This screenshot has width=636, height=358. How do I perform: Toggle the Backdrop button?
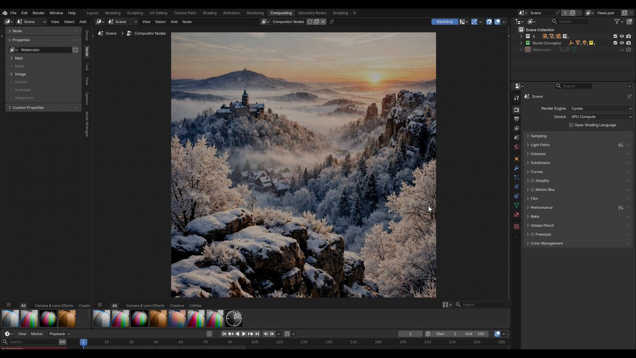445,22
